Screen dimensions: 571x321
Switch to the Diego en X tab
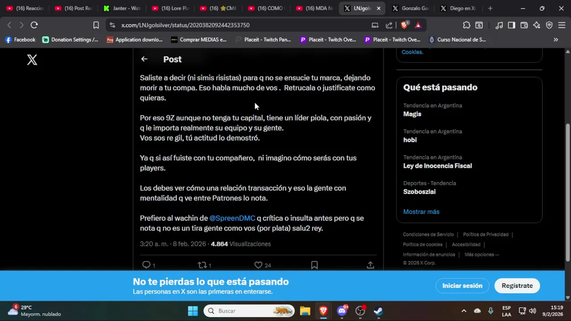pos(459,8)
